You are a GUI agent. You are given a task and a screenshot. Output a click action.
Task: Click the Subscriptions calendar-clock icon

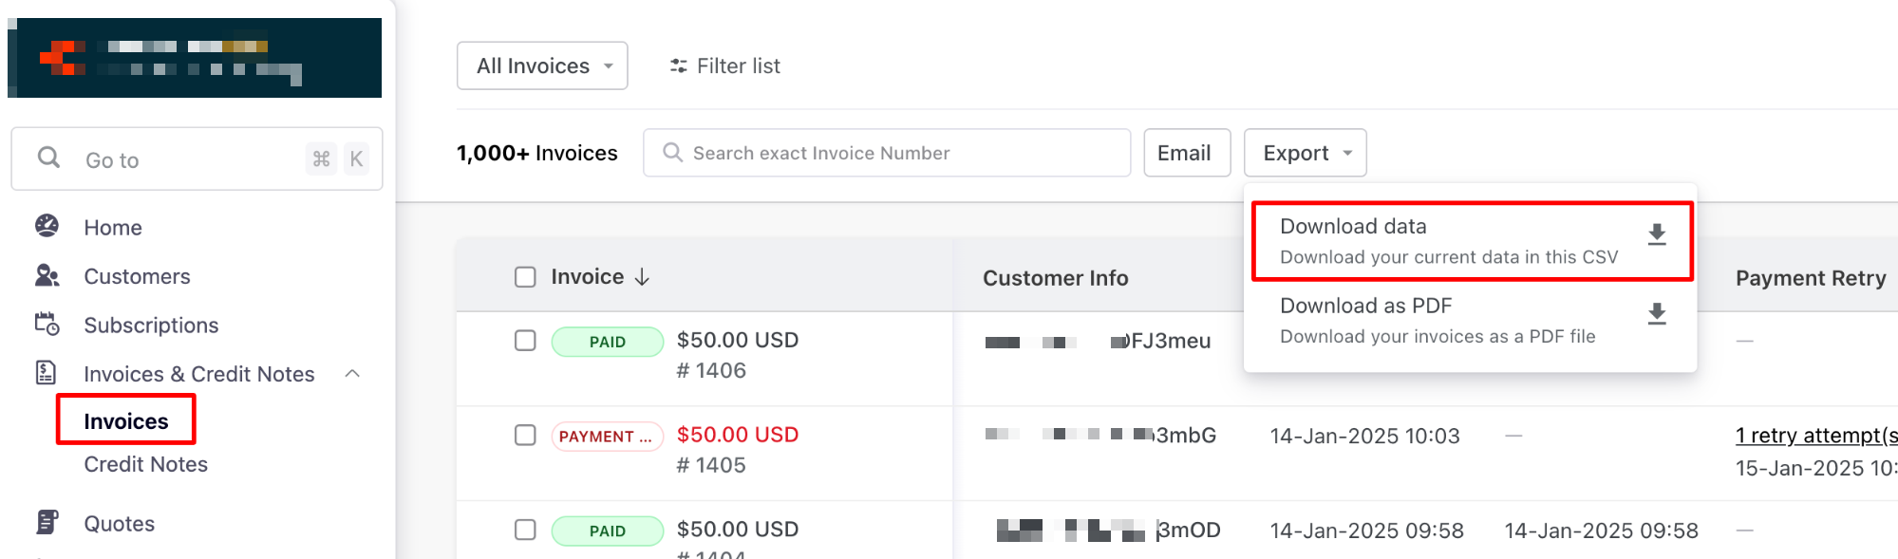47,324
